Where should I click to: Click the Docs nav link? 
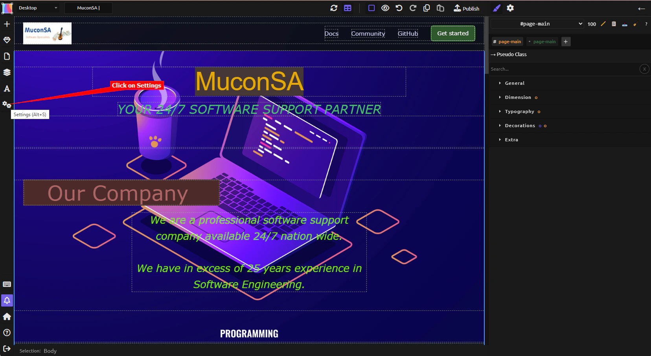[331, 33]
